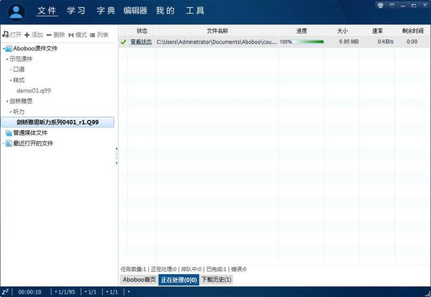Collapse the Aboboo课件文件 tree node
The width and height of the screenshot is (431, 297).
(x=3, y=48)
